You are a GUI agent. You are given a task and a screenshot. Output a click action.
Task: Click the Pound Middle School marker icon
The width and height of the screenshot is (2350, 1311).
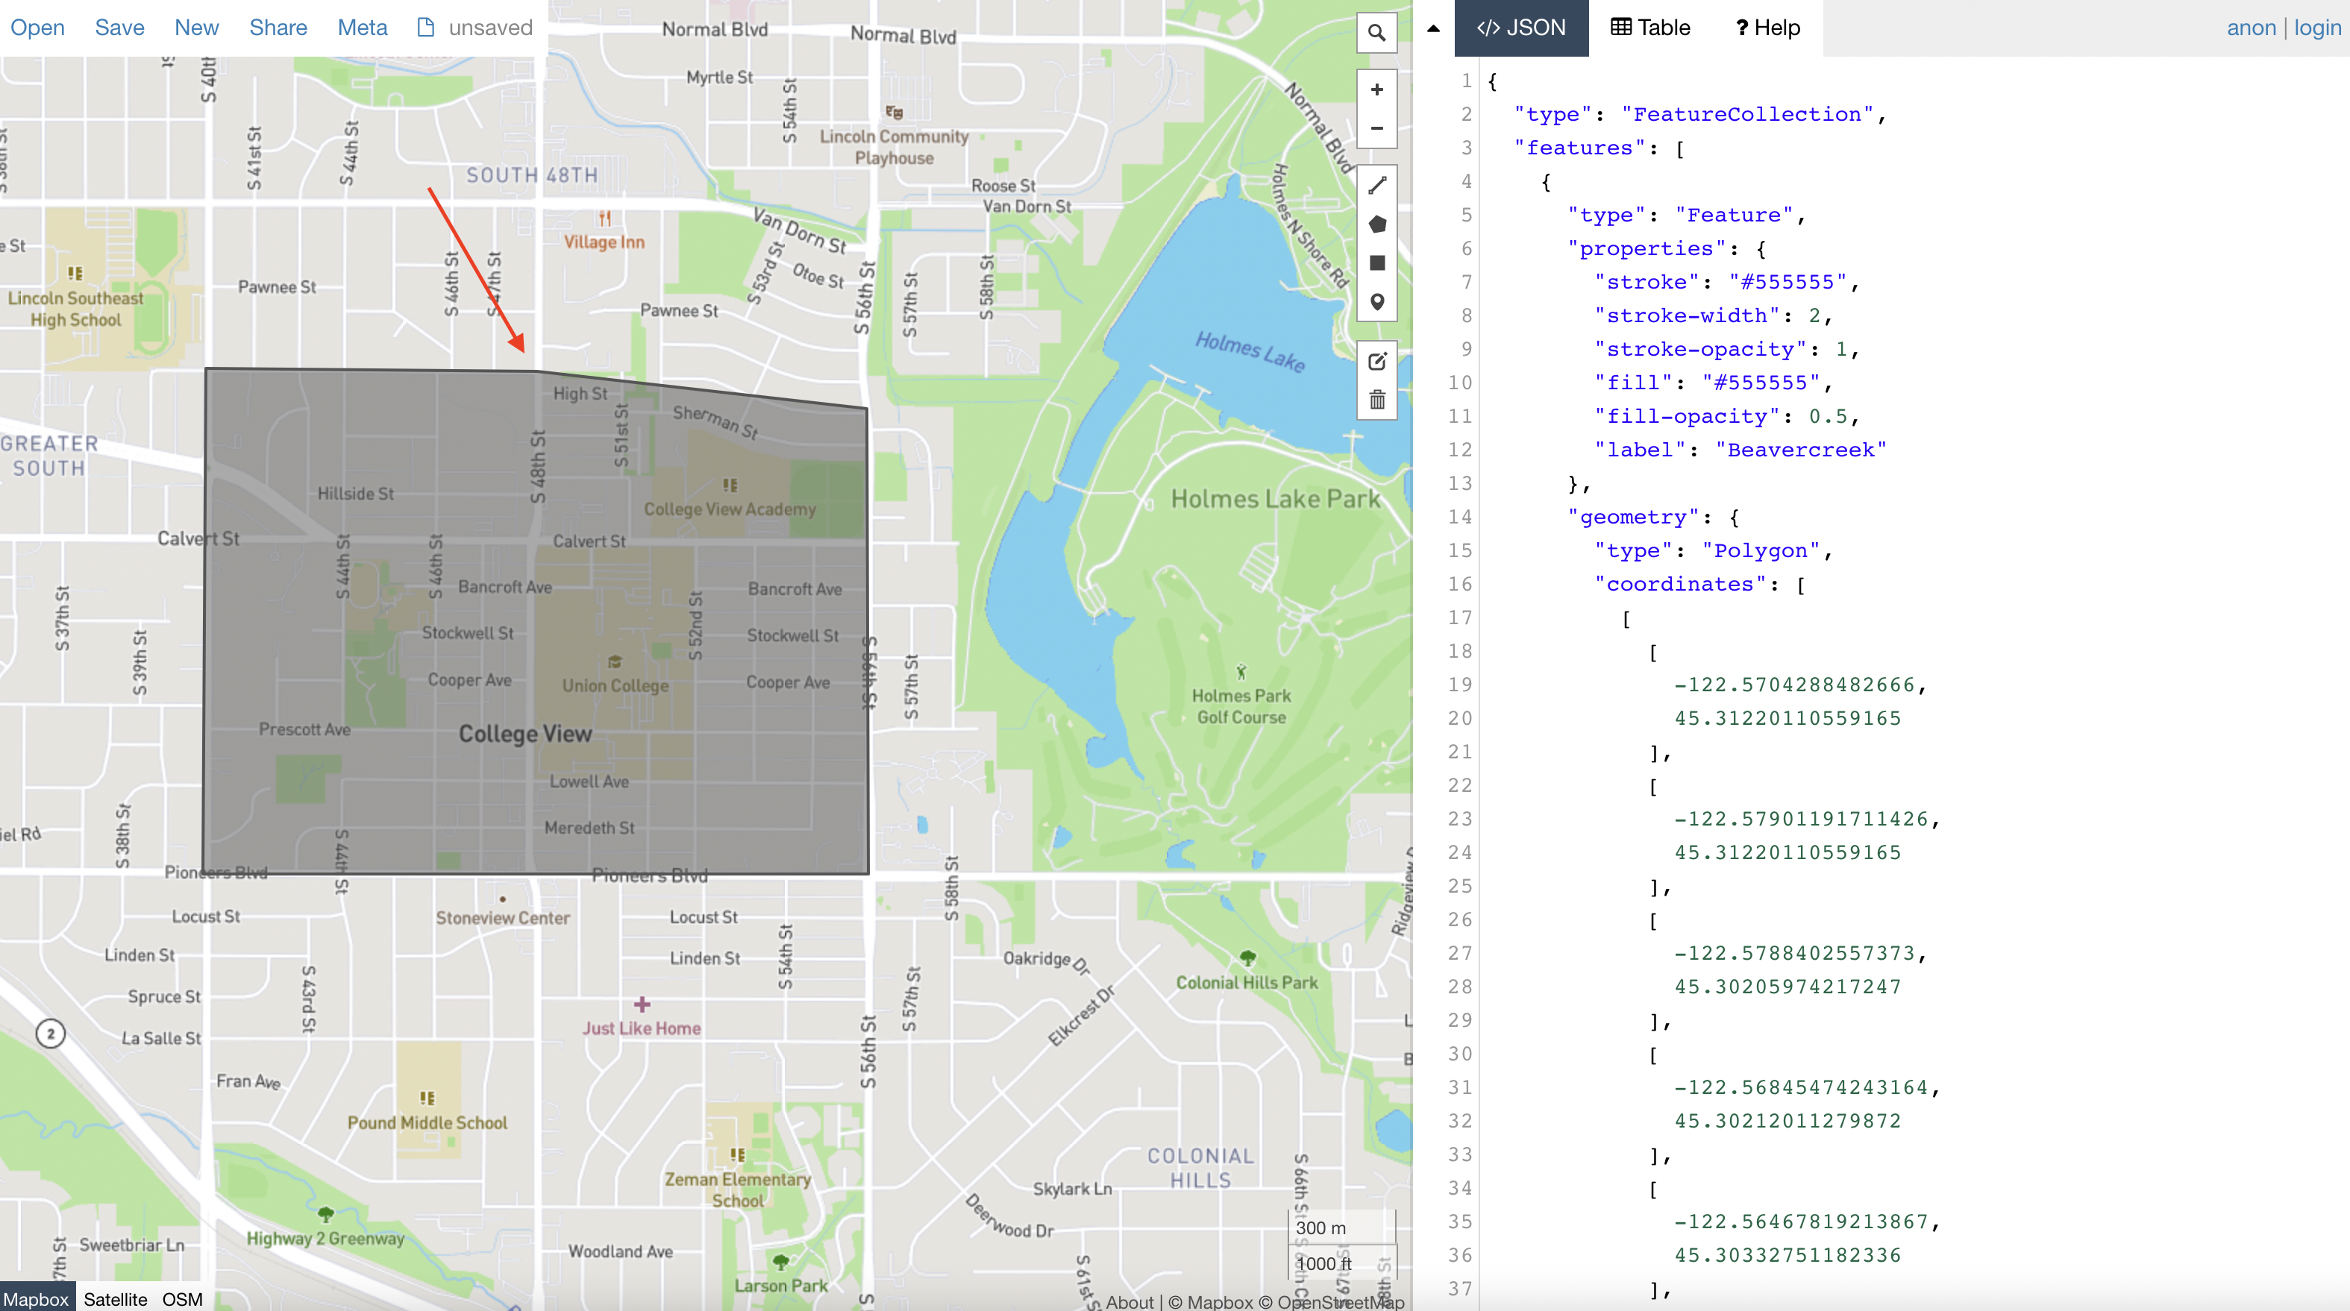427,1098
